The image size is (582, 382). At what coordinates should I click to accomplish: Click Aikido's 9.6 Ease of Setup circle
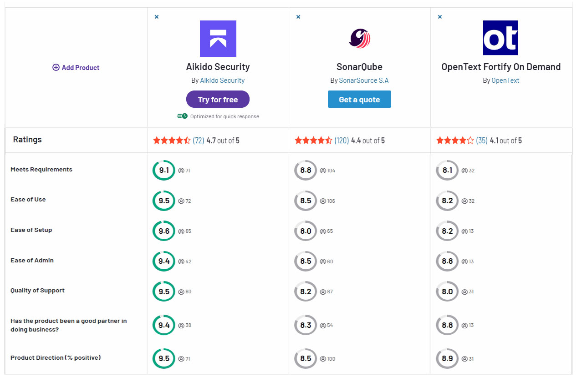click(164, 231)
